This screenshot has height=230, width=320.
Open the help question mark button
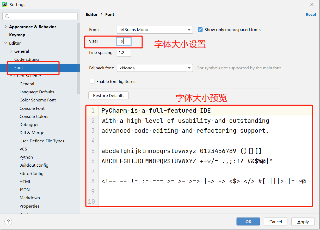point(8,222)
